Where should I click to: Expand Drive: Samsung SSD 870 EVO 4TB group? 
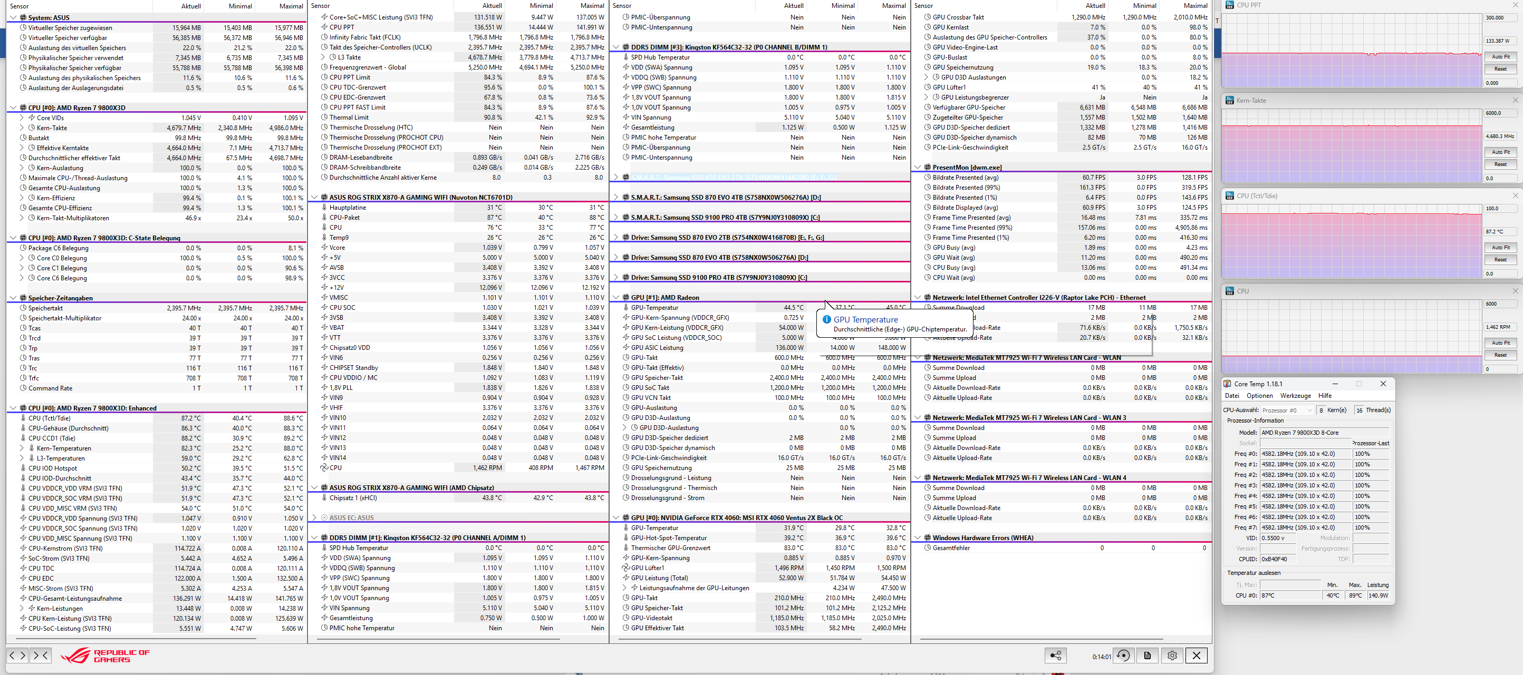pyautogui.click(x=615, y=258)
